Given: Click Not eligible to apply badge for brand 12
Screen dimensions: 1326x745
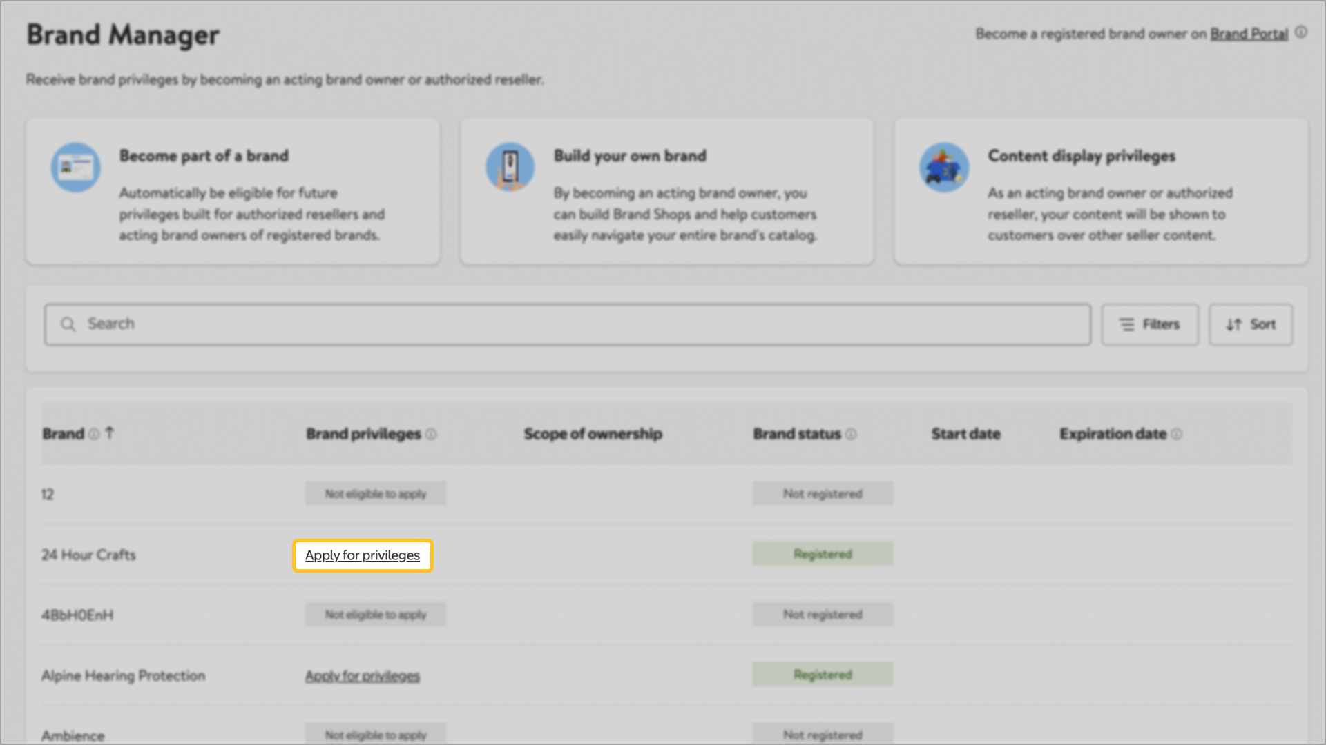Looking at the screenshot, I should coord(376,494).
